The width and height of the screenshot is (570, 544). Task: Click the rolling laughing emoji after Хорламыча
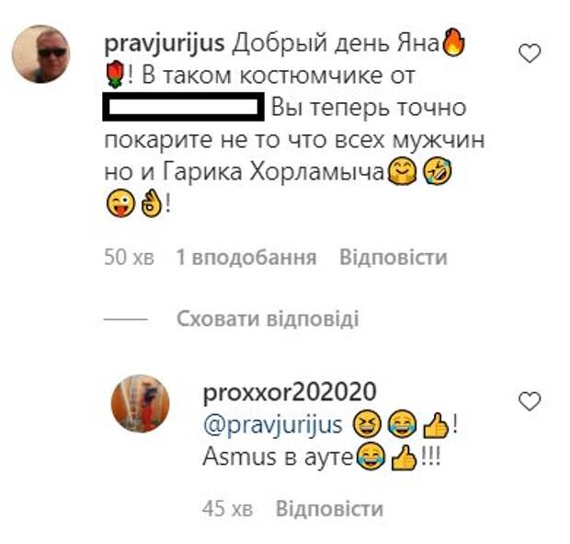point(438,171)
